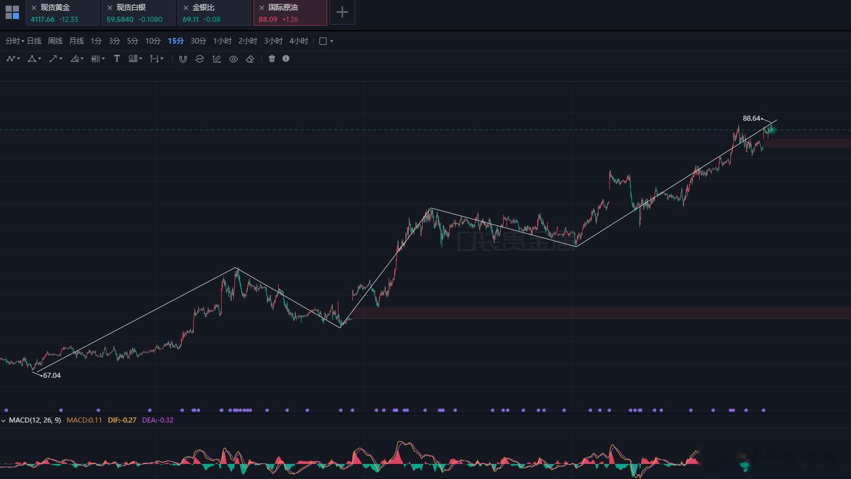The image size is (851, 479).
Task: Enable the magnet snap tool
Action: pos(183,59)
